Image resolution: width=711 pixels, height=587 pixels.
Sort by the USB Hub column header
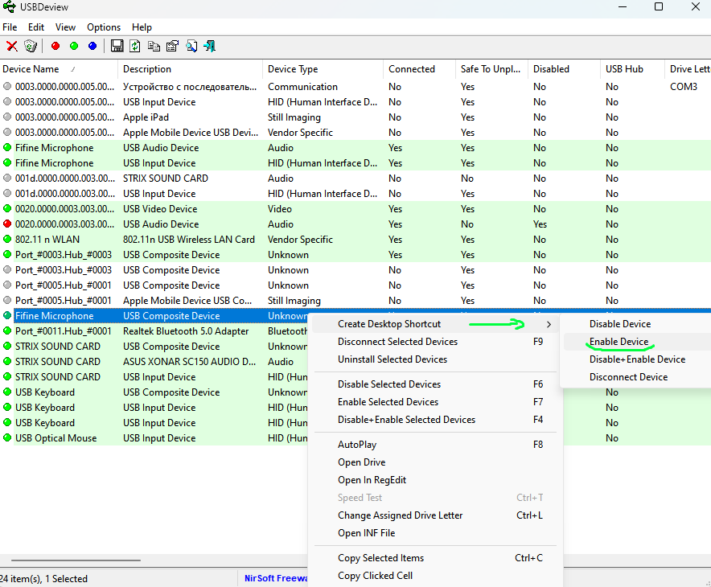(632, 69)
